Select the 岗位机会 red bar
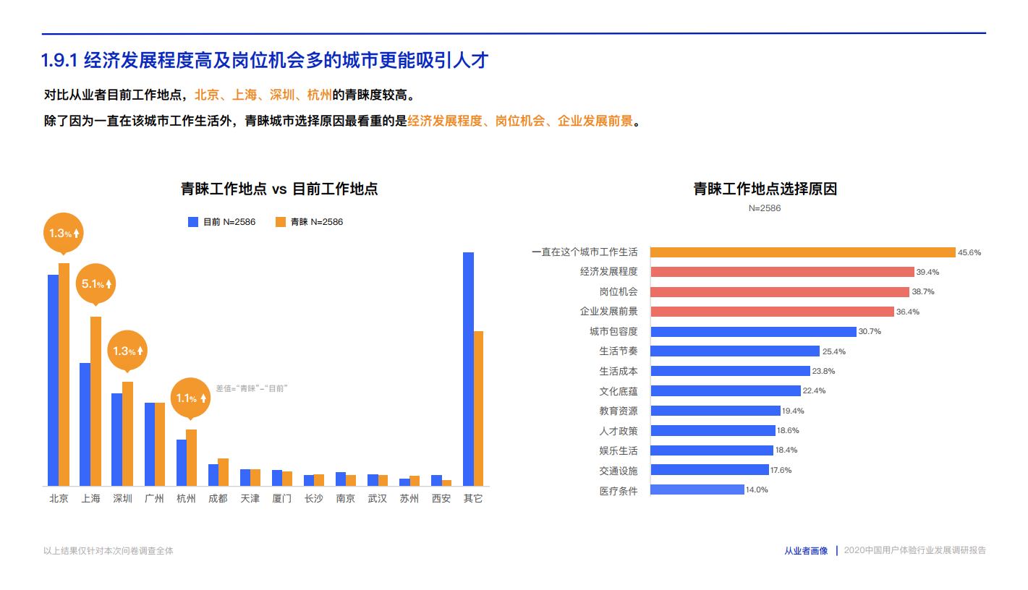Viewport: 1028px width, 590px height. pos(779,292)
